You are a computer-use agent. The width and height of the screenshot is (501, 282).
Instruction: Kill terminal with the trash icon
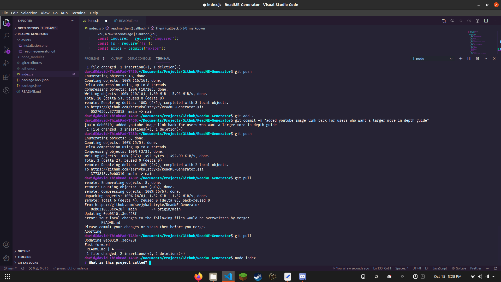pyautogui.click(x=477, y=58)
